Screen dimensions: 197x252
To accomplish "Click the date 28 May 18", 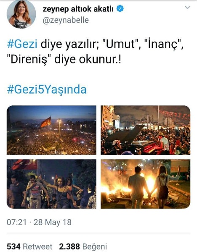I will click(x=53, y=222).
